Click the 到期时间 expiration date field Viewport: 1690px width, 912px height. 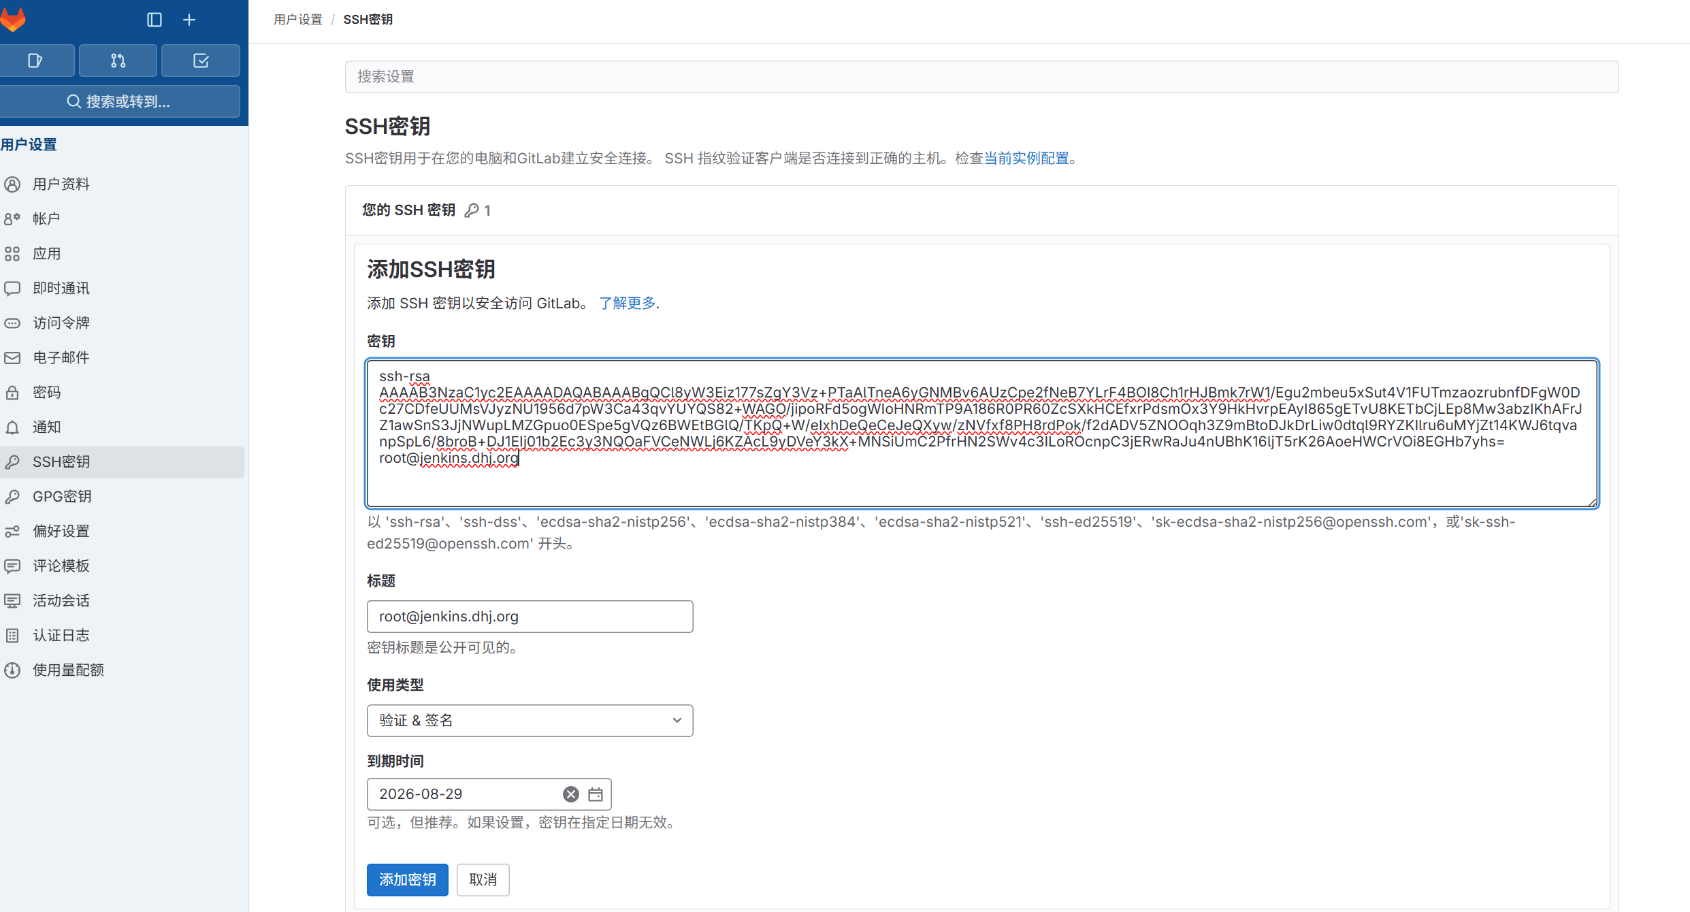point(489,794)
